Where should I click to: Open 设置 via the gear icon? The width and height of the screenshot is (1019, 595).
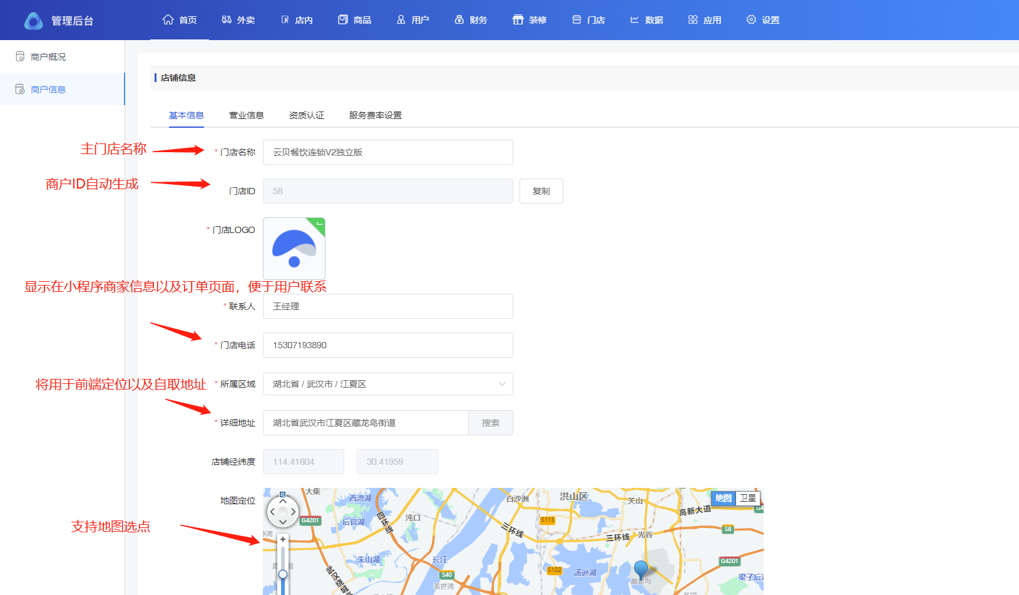pyautogui.click(x=751, y=19)
